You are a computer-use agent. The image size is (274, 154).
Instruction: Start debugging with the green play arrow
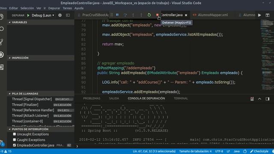28,15
